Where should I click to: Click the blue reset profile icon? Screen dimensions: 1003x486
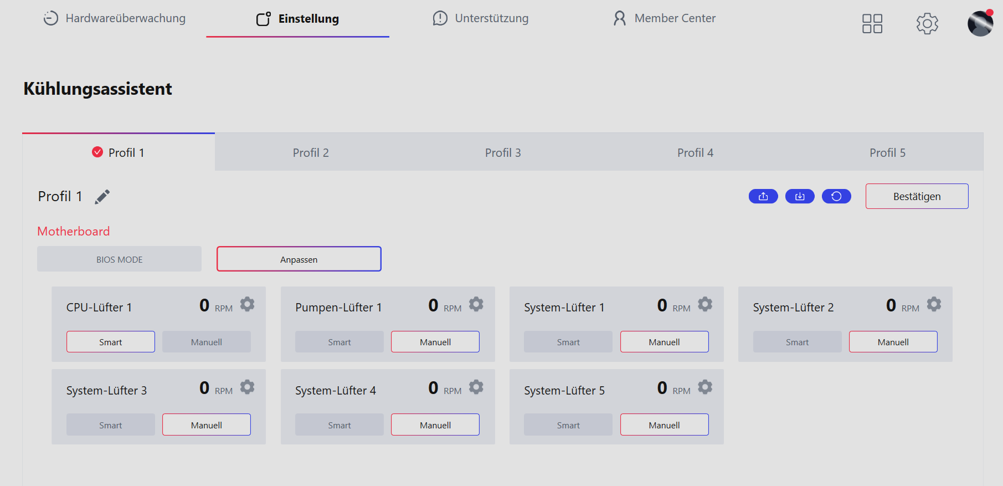coord(836,196)
